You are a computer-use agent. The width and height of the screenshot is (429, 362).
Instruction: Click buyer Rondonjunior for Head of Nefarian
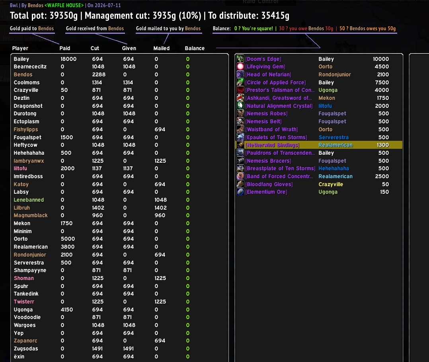click(335, 75)
